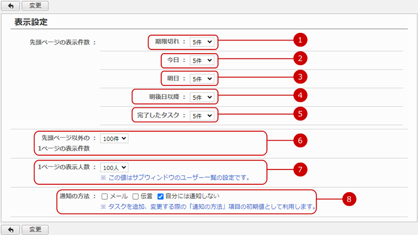Uncheck 自分には通知しない checkbox
The width and height of the screenshot is (418, 235).
pyautogui.click(x=160, y=196)
